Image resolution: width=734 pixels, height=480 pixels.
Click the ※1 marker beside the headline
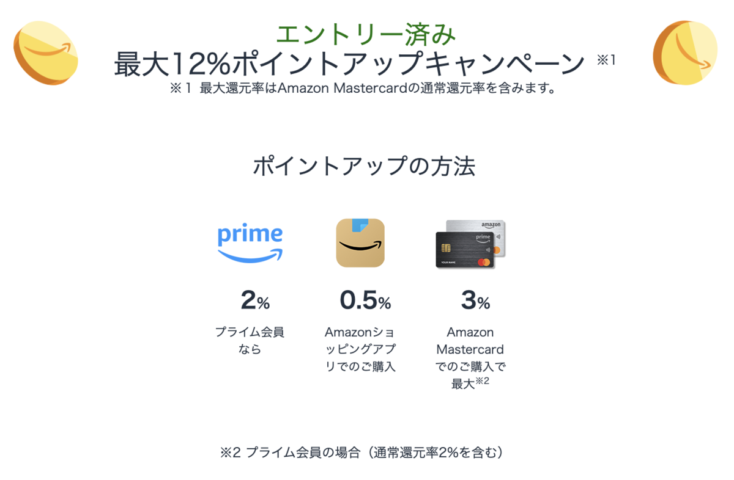606,60
